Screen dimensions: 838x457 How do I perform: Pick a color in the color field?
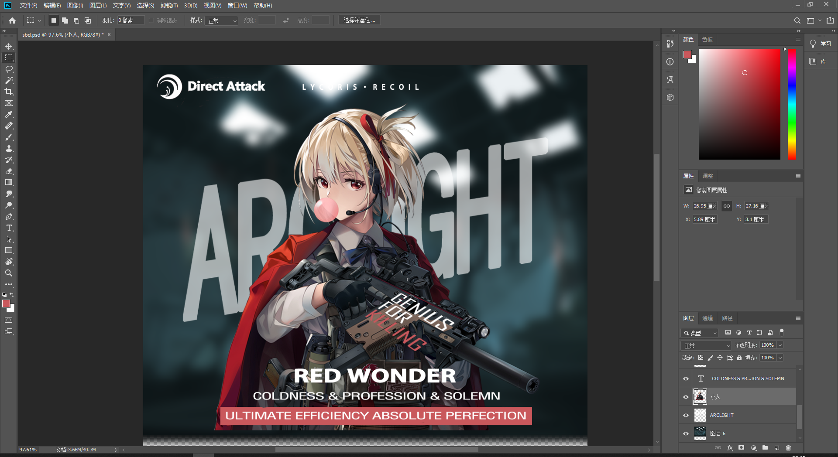739,104
